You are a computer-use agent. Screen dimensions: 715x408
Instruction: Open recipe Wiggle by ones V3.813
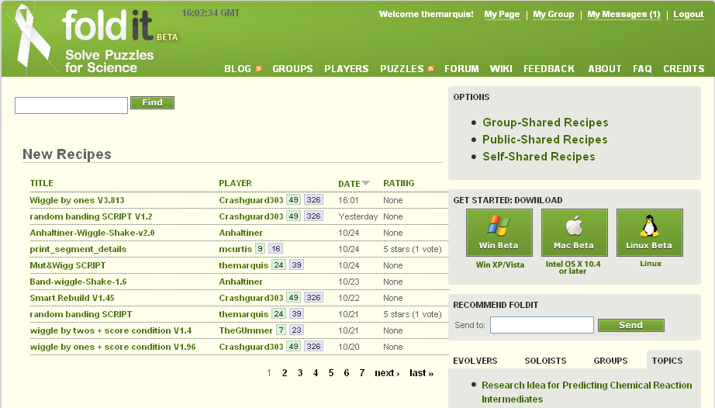point(77,200)
